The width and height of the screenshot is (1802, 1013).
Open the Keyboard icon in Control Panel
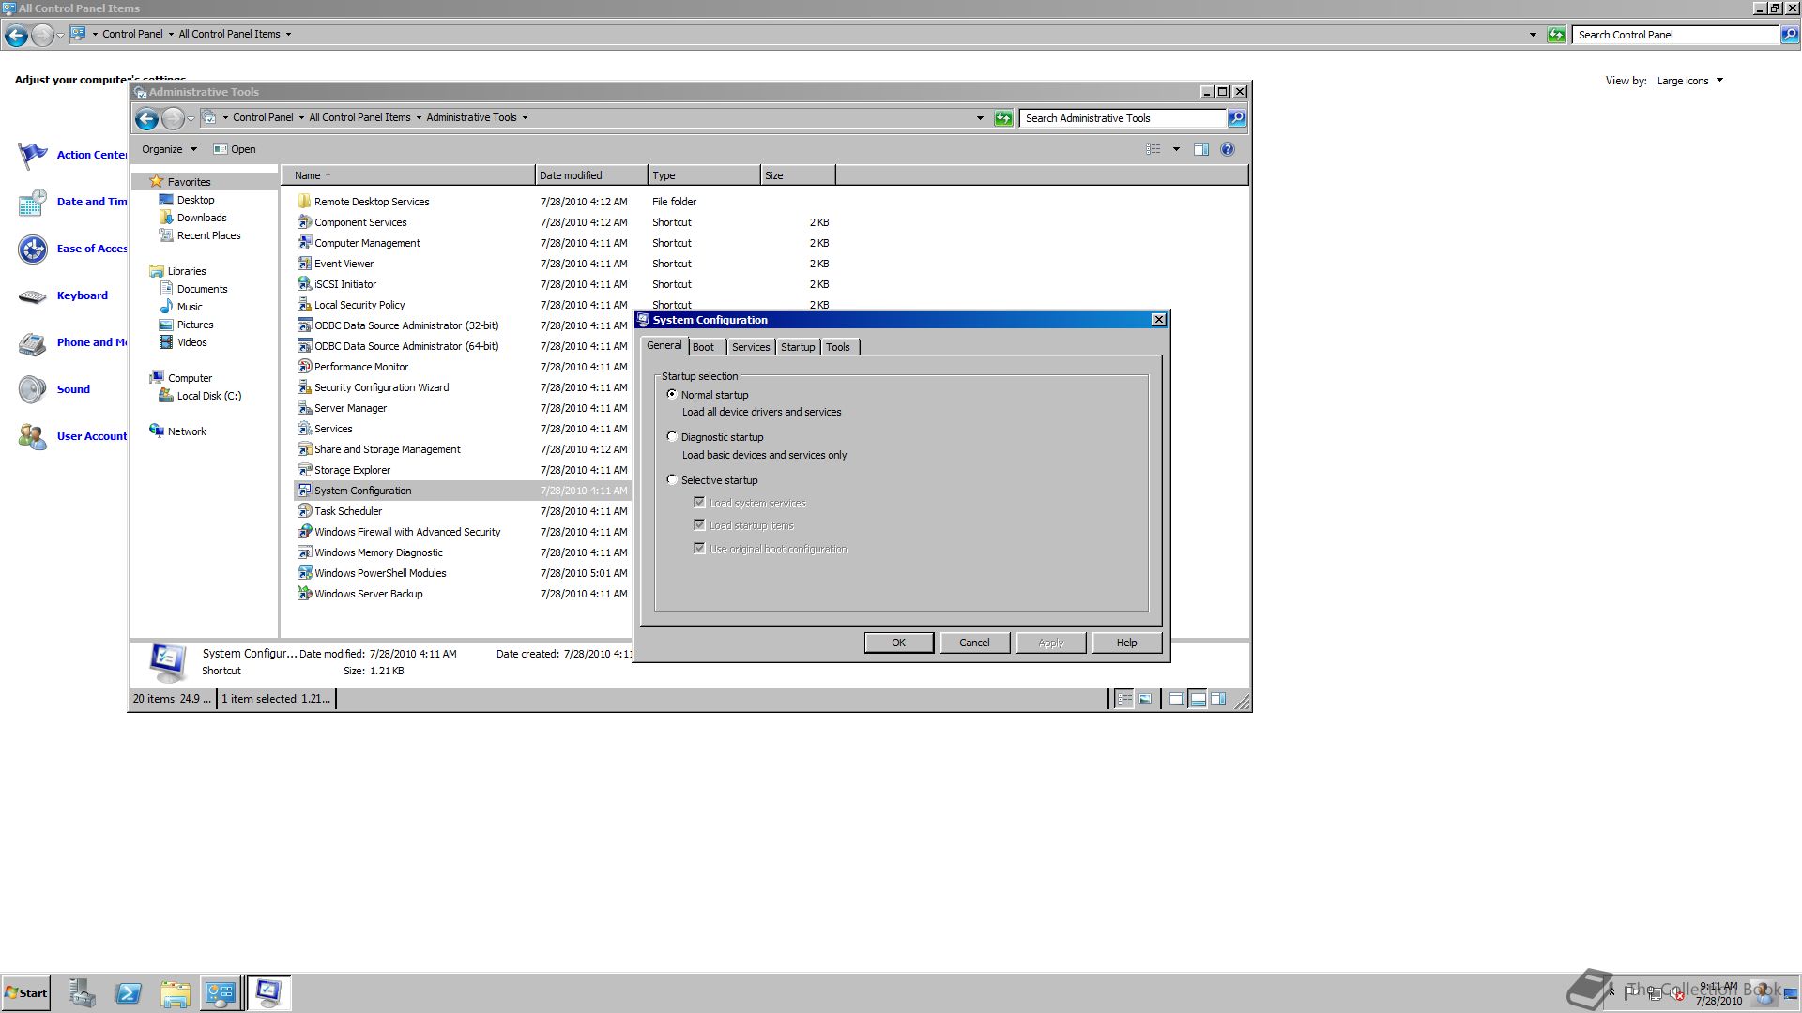pos(33,296)
